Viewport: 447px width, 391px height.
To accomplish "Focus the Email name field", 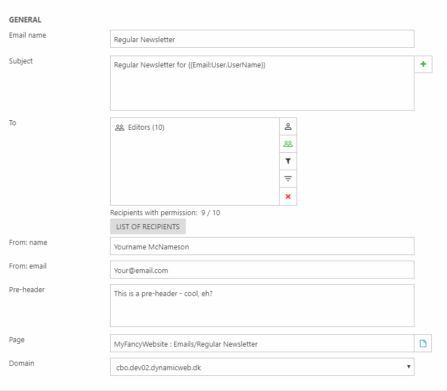I will 262,39.
